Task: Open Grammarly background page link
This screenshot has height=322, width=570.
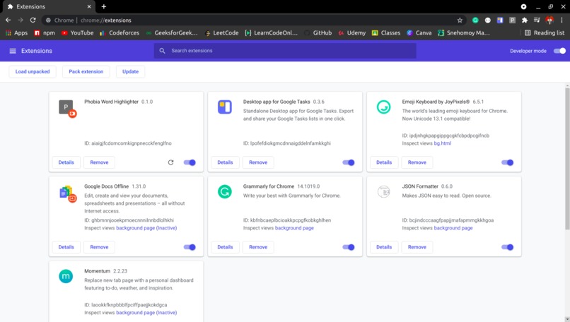Action: 294,228
